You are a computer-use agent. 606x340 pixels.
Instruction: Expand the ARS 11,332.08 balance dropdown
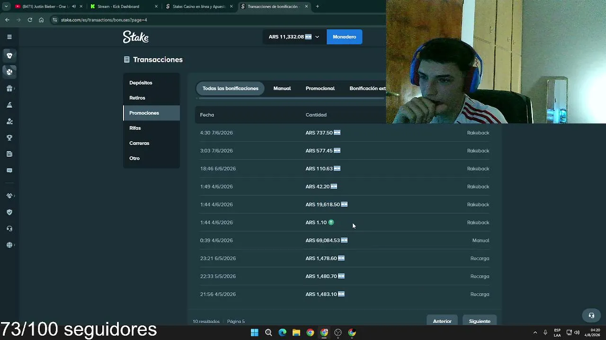coord(294,37)
